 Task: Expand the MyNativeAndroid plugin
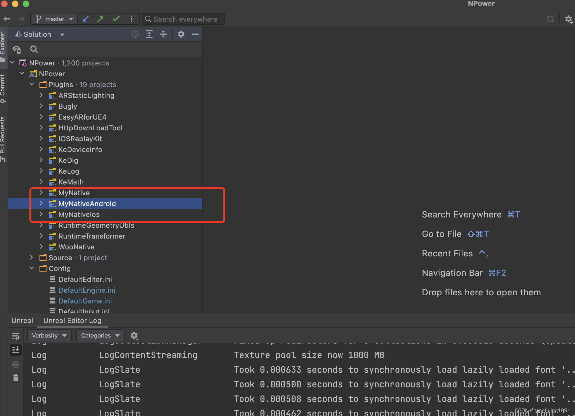[x=41, y=203]
